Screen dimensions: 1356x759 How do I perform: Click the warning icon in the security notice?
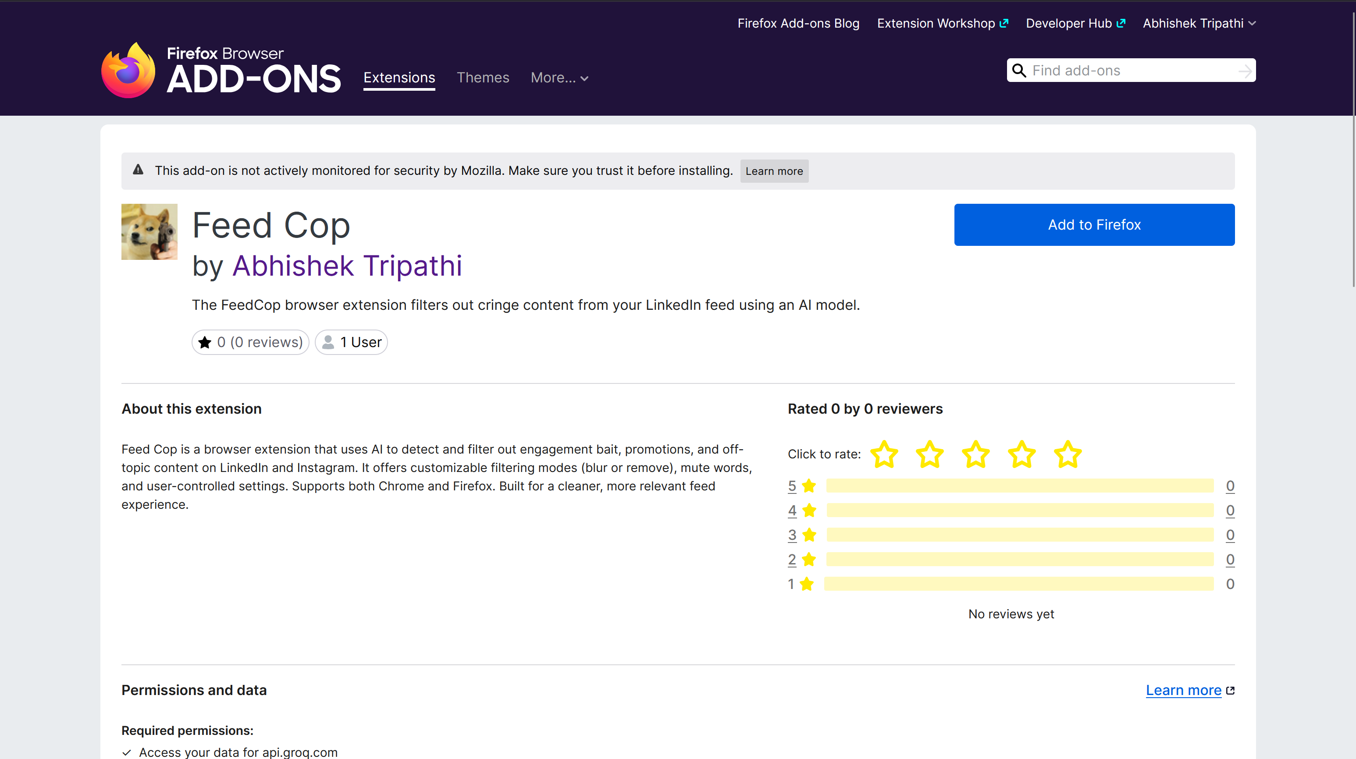click(x=138, y=170)
